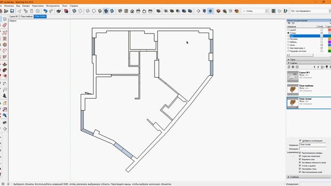Viewport: 331px width, 186px height.
Task: Click the scene Описание input field
Action: pos(312,149)
